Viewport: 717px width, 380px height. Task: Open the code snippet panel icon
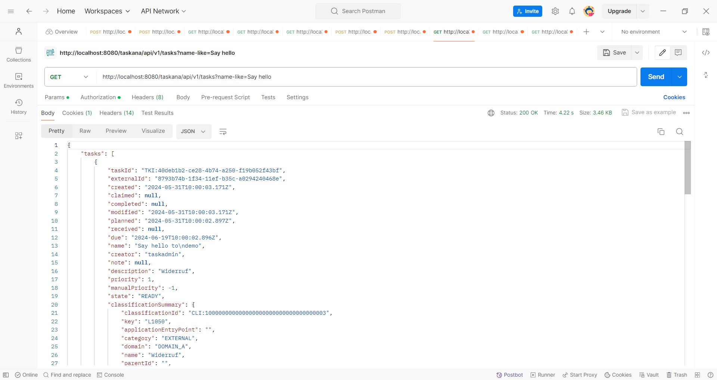pyautogui.click(x=706, y=53)
